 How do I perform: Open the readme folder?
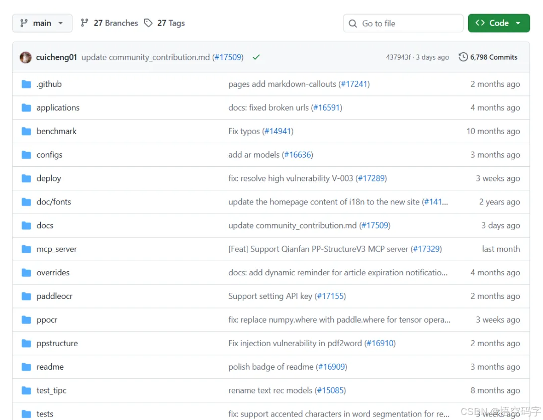coord(50,367)
